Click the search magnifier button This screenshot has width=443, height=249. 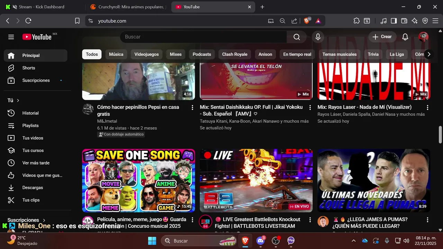pyautogui.click(x=297, y=37)
